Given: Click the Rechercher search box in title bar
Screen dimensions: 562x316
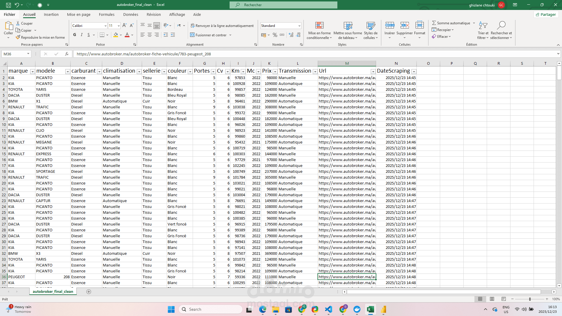Looking at the screenshot, I should pyautogui.click(x=283, y=5).
